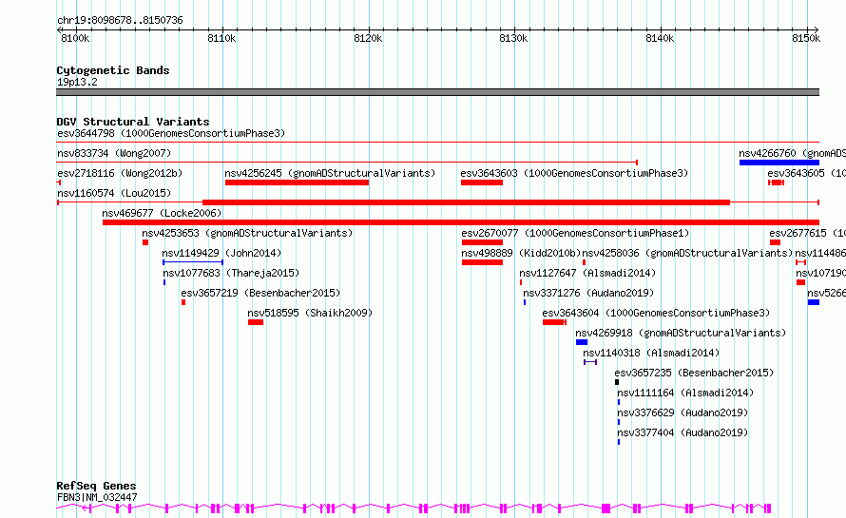The image size is (846, 518).
Task: Click the esv2718116 (Wong2012b) label
Action: pos(120,173)
